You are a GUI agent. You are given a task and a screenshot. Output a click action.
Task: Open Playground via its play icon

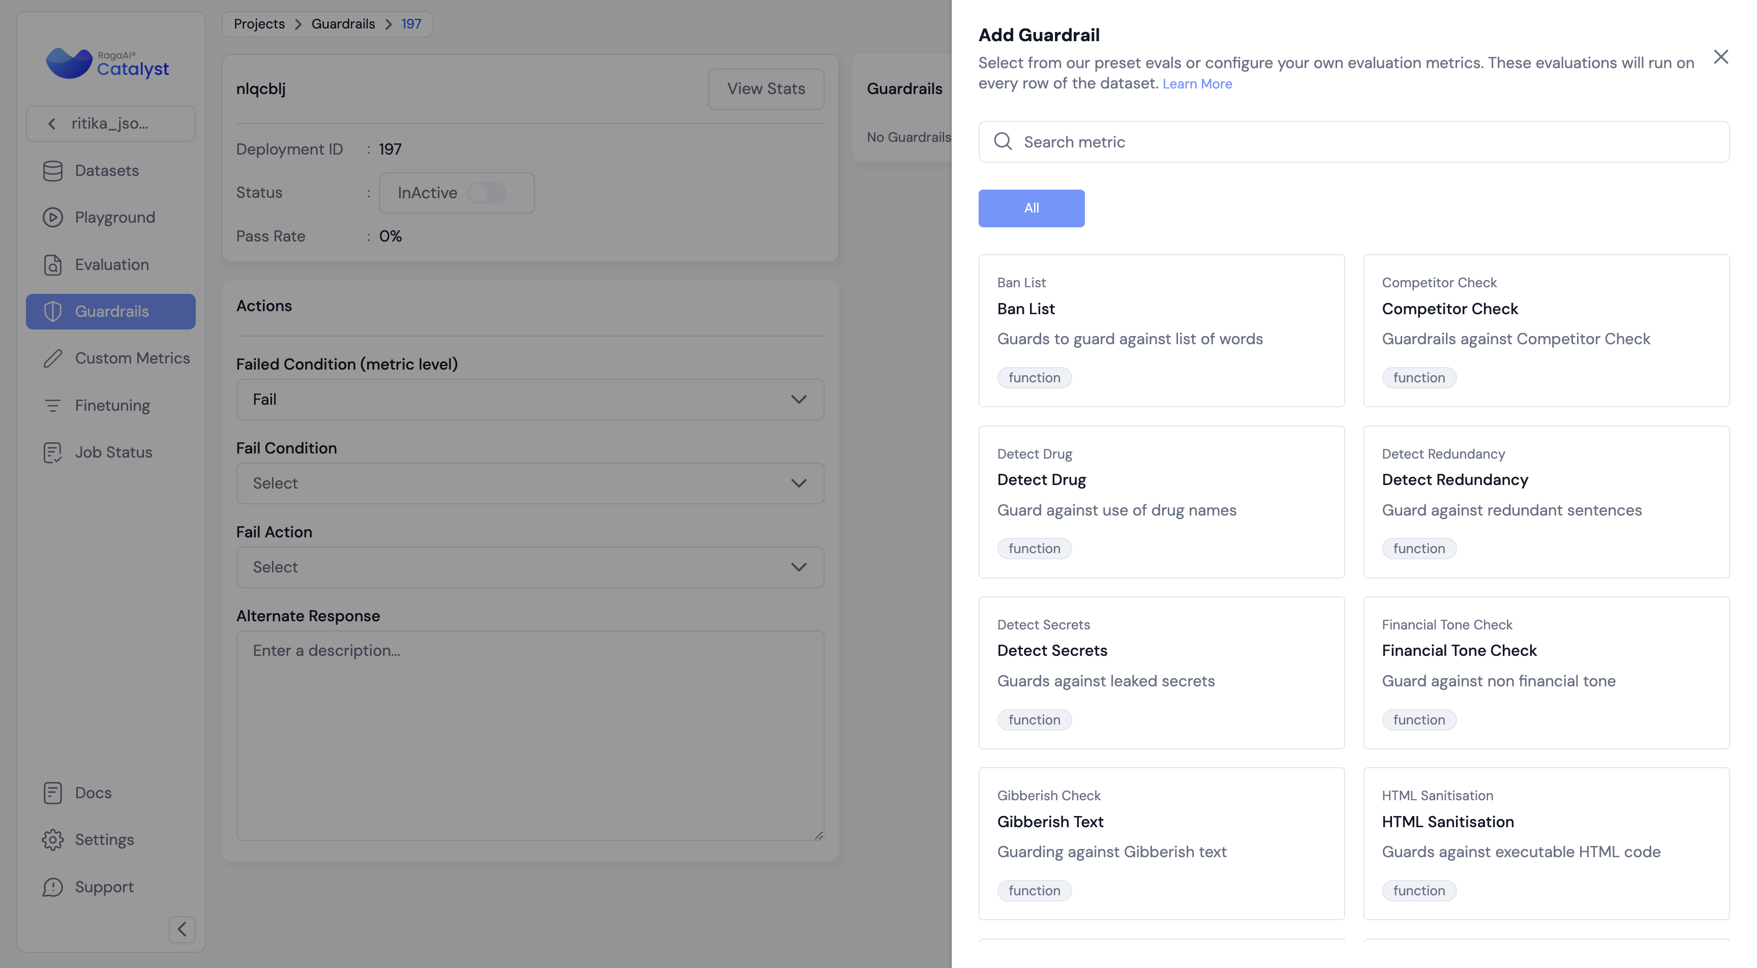coord(52,218)
